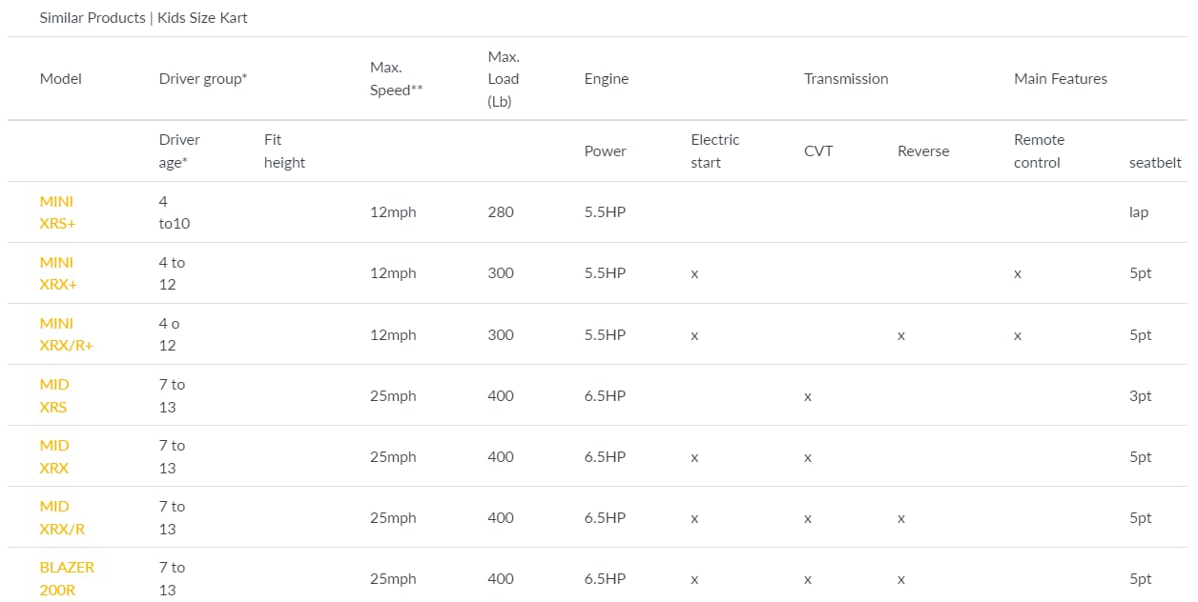Select the Engine column header
The image size is (1198, 602).
[x=607, y=79]
